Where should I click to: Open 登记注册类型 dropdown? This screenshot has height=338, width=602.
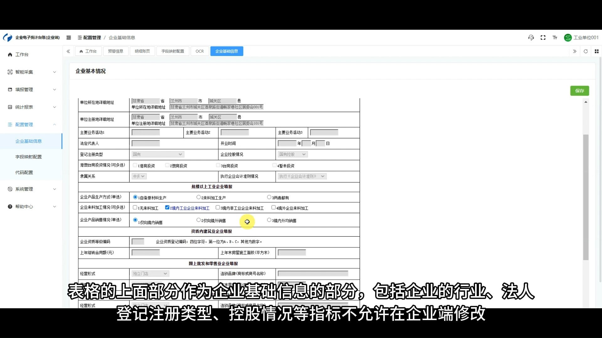pos(158,154)
